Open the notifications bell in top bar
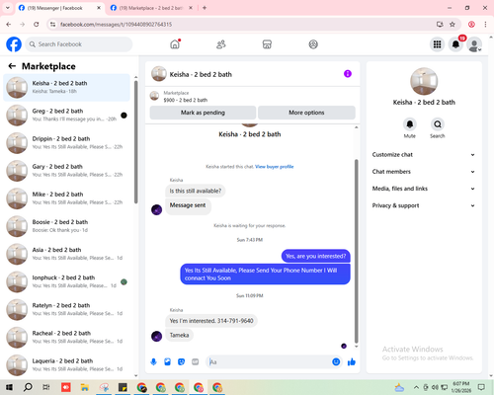Image resolution: width=494 pixels, height=395 pixels. (x=455, y=44)
